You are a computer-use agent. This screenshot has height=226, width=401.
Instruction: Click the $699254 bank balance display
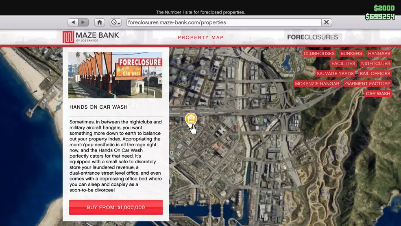tap(380, 17)
